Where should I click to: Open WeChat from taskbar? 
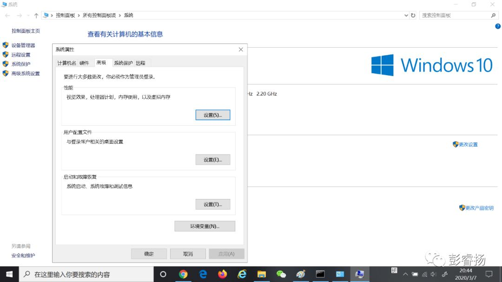pos(281,274)
